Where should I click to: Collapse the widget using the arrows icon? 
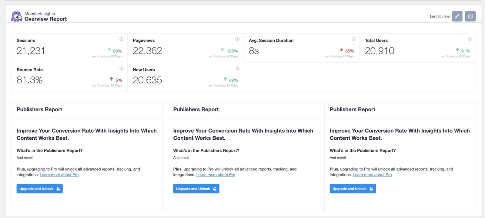[457, 16]
